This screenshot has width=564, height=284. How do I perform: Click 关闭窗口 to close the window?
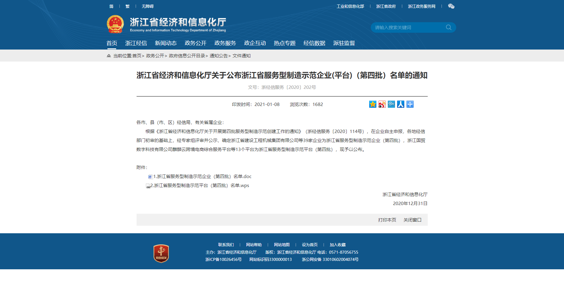point(413,220)
